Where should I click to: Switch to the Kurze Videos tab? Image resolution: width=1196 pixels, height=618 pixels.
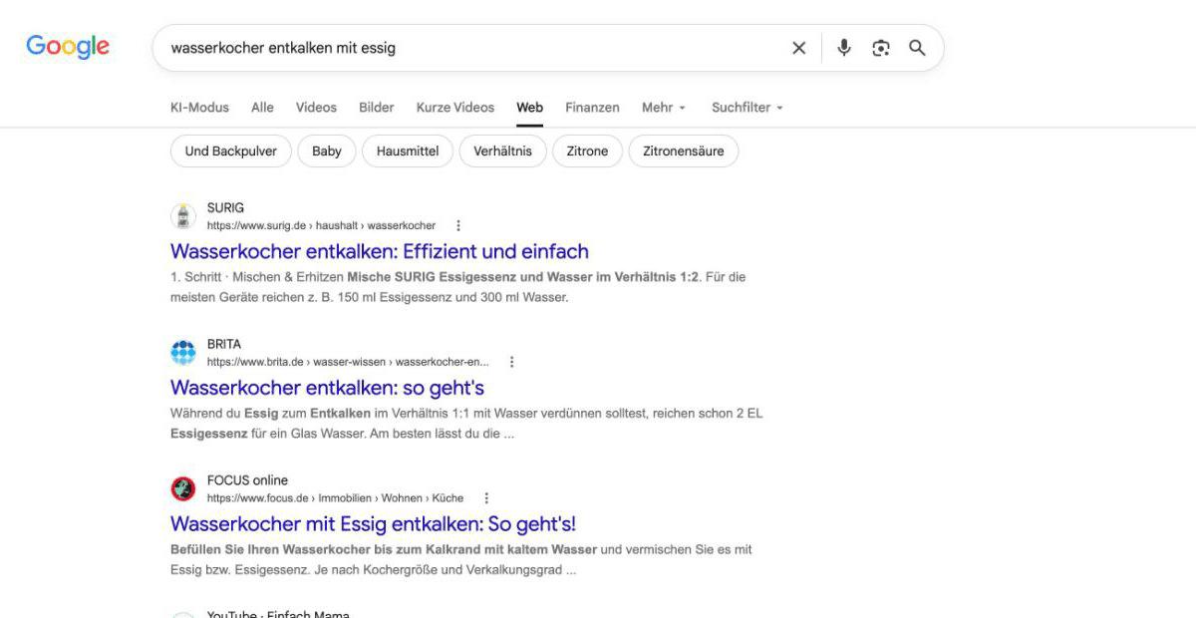pyautogui.click(x=455, y=108)
